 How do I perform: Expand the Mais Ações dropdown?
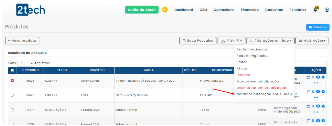pyautogui.click(x=312, y=41)
